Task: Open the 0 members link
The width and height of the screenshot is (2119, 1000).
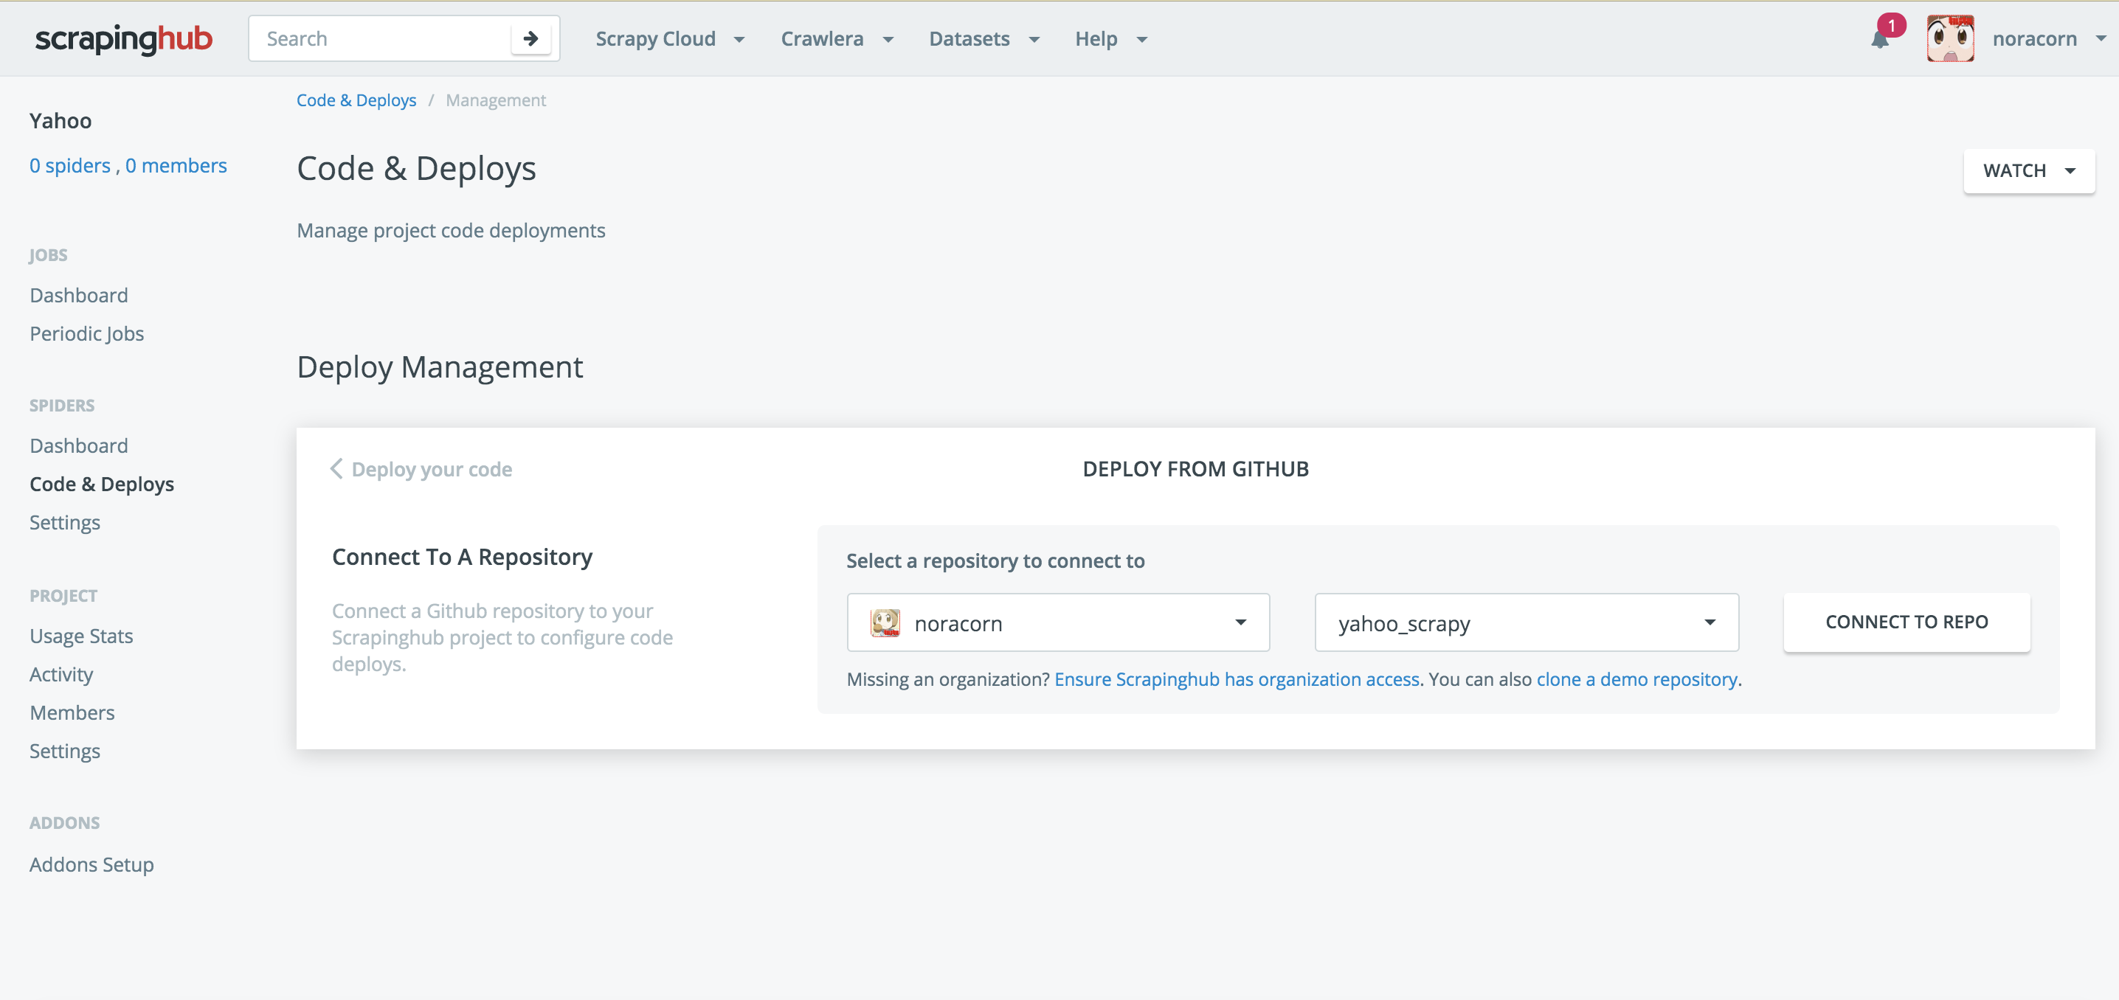Action: (176, 165)
